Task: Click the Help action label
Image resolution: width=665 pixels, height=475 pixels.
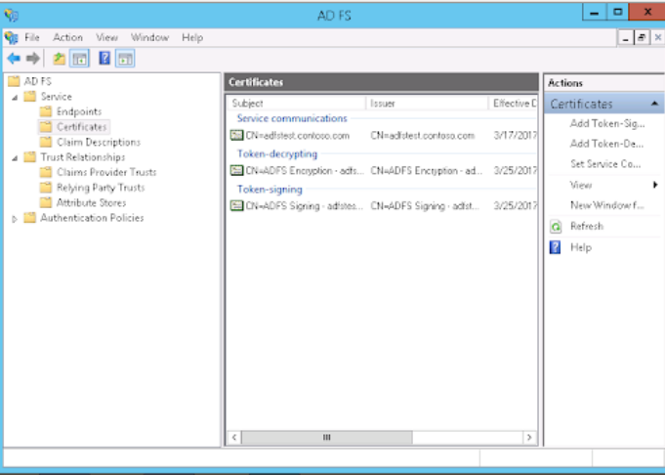Action: 581,247
